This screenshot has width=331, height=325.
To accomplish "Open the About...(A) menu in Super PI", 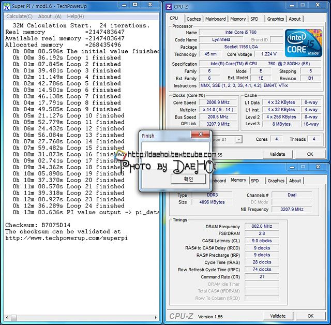I will pyautogui.click(x=50, y=17).
